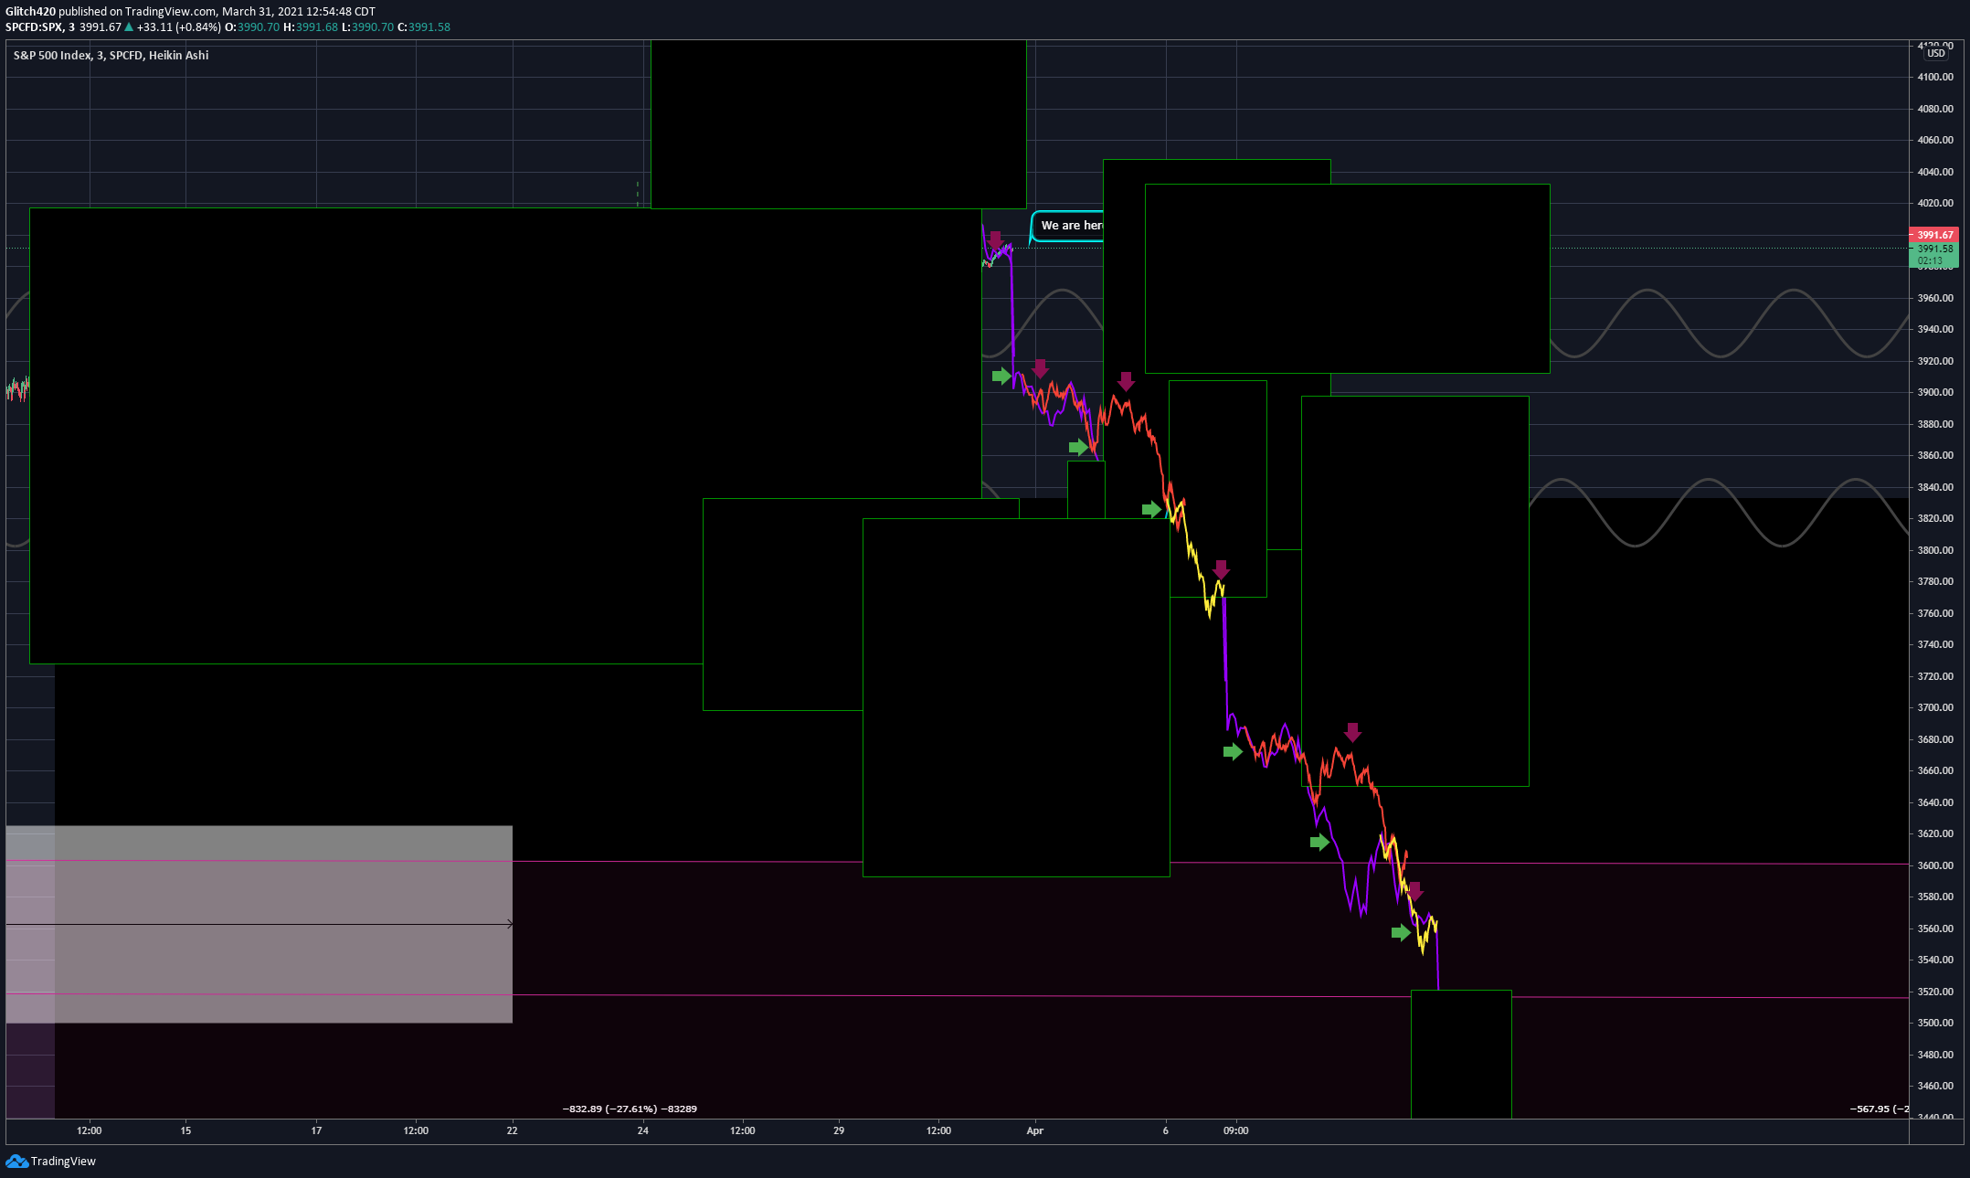Click the green right arrow at the 3672 level
This screenshot has height=1178, width=1970.
tap(1233, 751)
